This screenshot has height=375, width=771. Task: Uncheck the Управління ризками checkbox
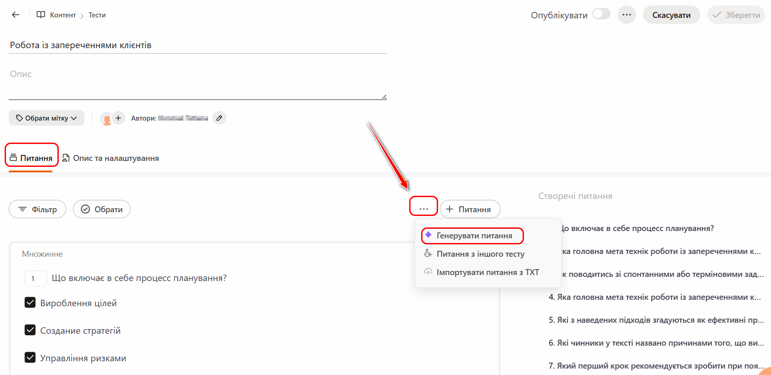[x=30, y=358]
